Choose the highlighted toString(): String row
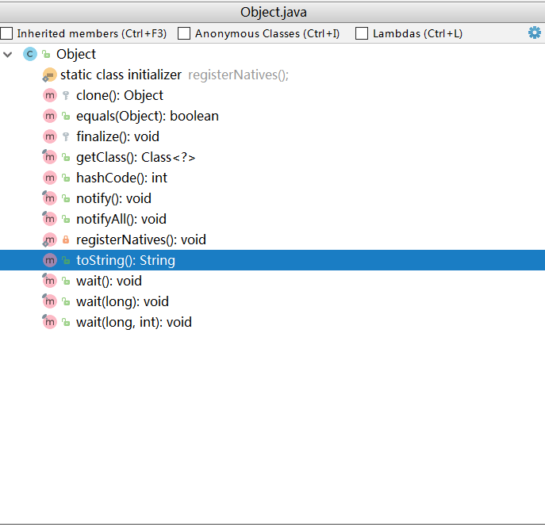Image resolution: width=545 pixels, height=525 pixels. point(273,260)
